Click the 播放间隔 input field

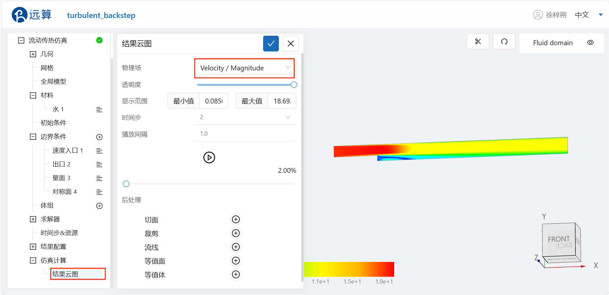245,134
